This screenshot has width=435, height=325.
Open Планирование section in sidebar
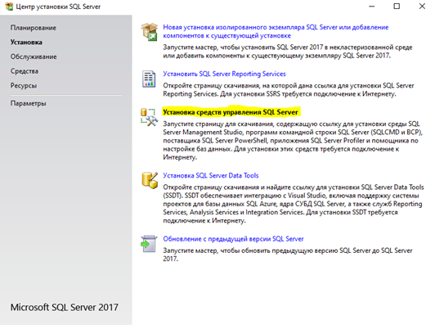[34, 28]
